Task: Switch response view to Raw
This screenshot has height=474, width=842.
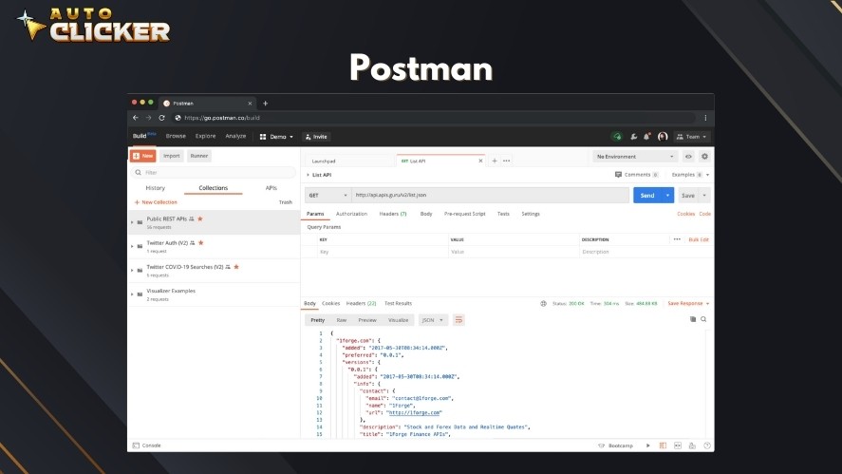Action: (x=342, y=320)
